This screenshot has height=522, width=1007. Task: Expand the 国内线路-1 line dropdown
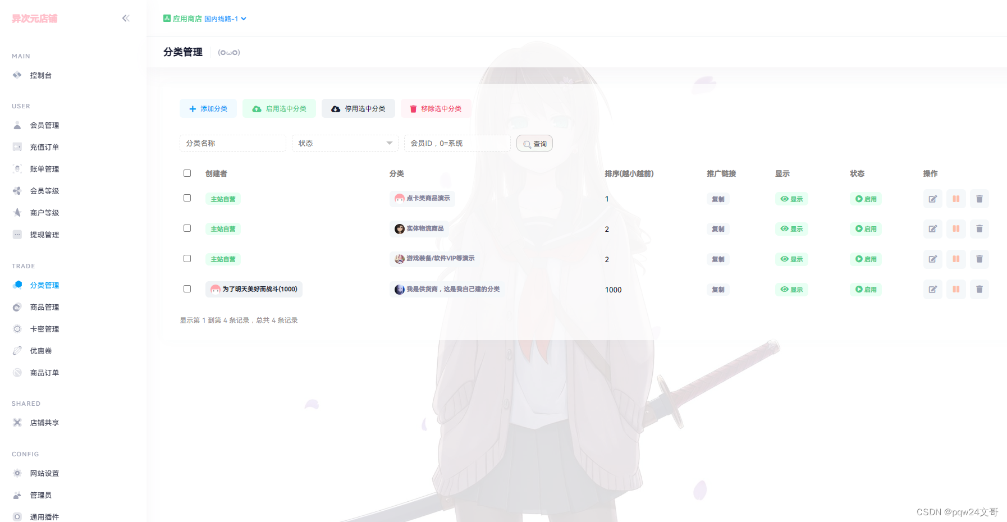tap(225, 19)
